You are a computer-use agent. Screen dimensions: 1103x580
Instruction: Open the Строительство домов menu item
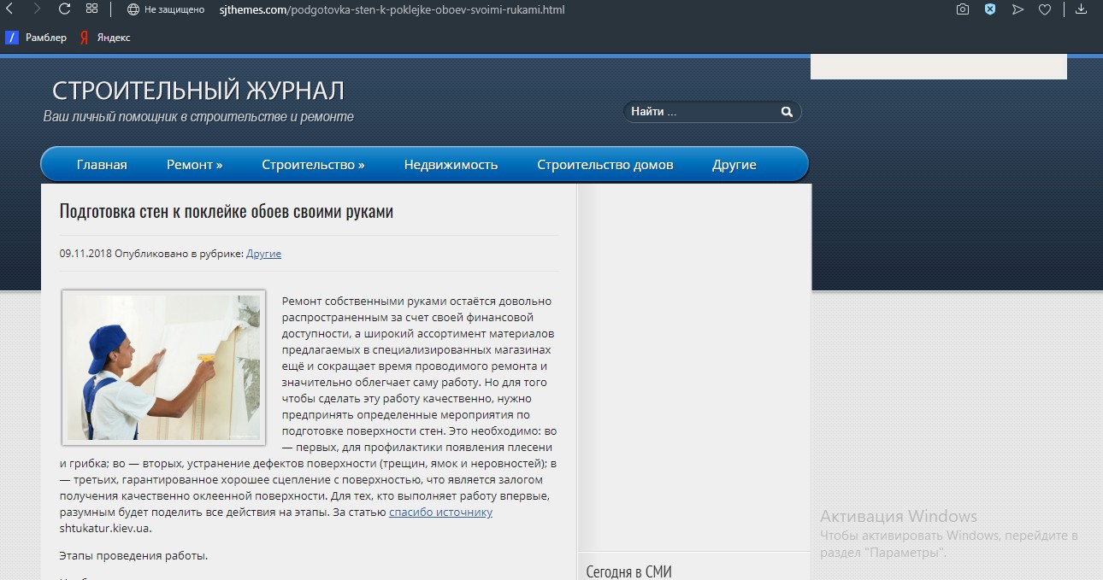pos(605,165)
